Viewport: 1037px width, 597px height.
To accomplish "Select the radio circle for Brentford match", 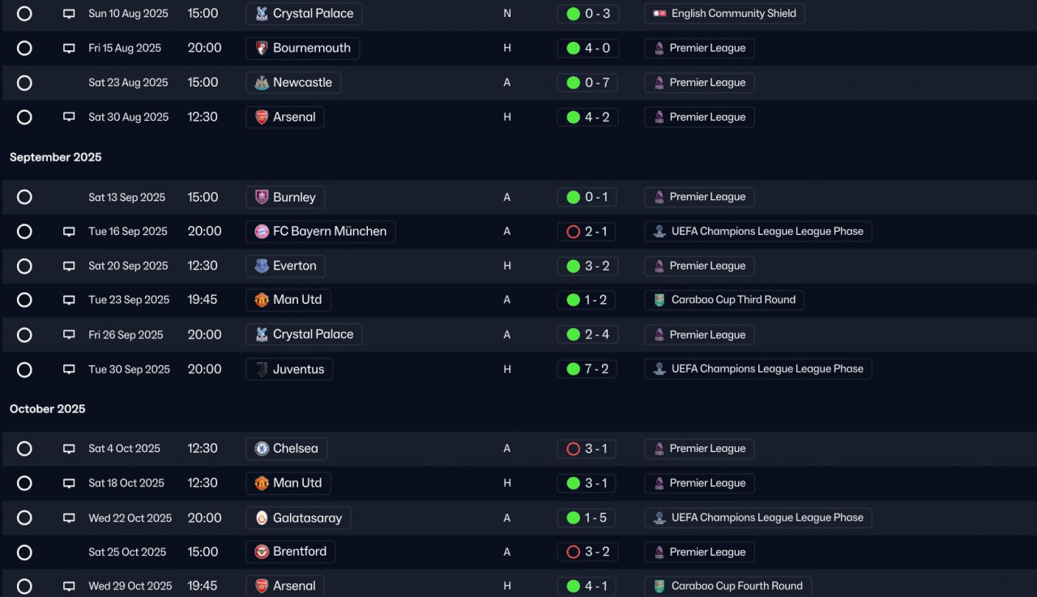I will (24, 552).
